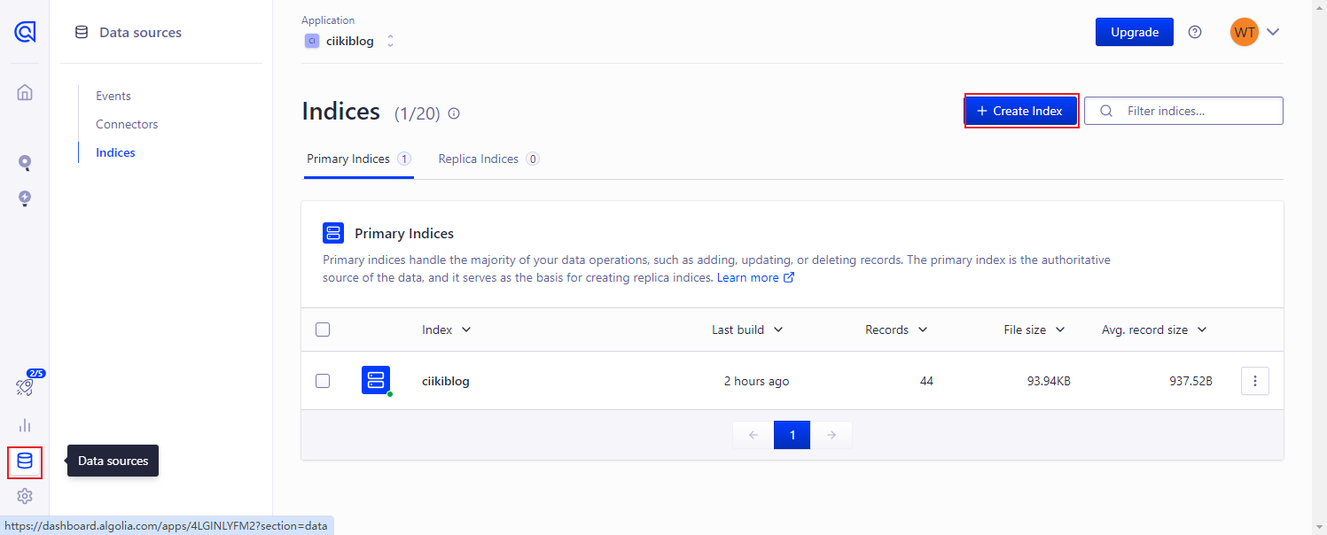Click the 44 records value
This screenshot has width=1327, height=535.
coord(926,381)
